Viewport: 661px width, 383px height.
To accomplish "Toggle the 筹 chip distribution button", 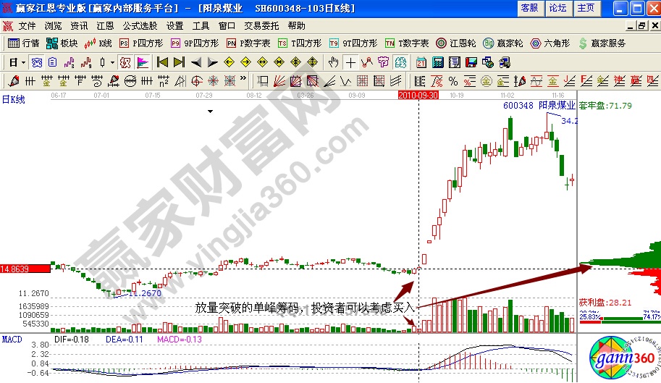I will coord(382,62).
